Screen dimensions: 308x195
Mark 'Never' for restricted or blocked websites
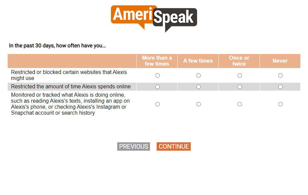pyautogui.click(x=280, y=76)
